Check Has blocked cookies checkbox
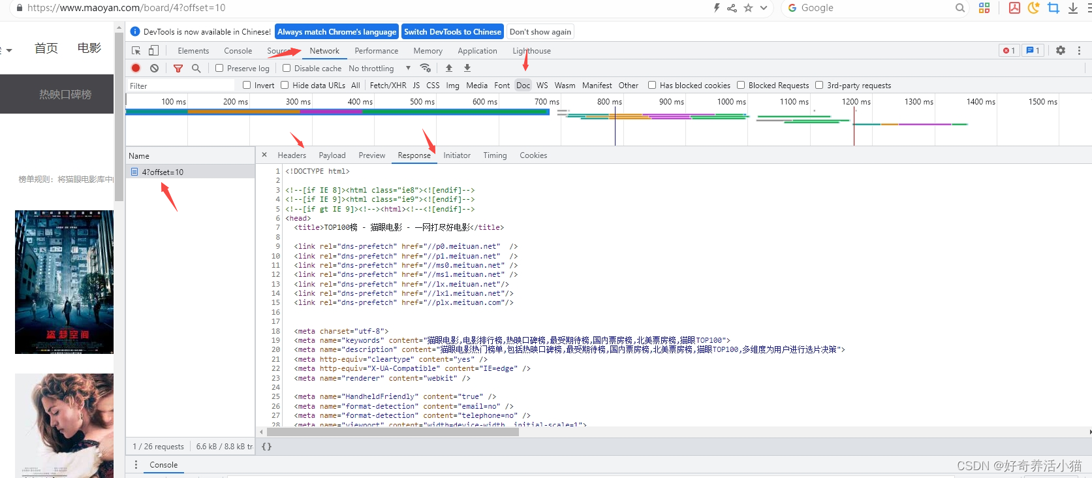Viewport: 1092px width, 478px height. (652, 85)
